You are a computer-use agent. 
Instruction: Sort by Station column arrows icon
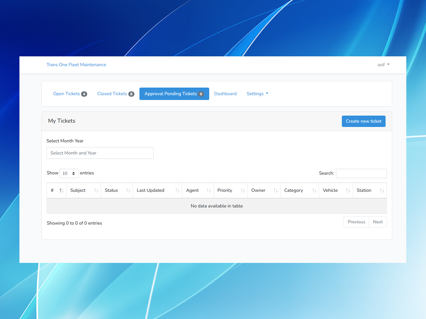(x=382, y=190)
